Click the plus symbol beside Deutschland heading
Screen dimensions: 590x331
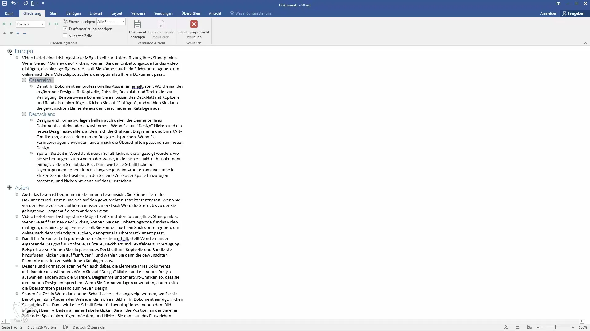tap(24, 114)
